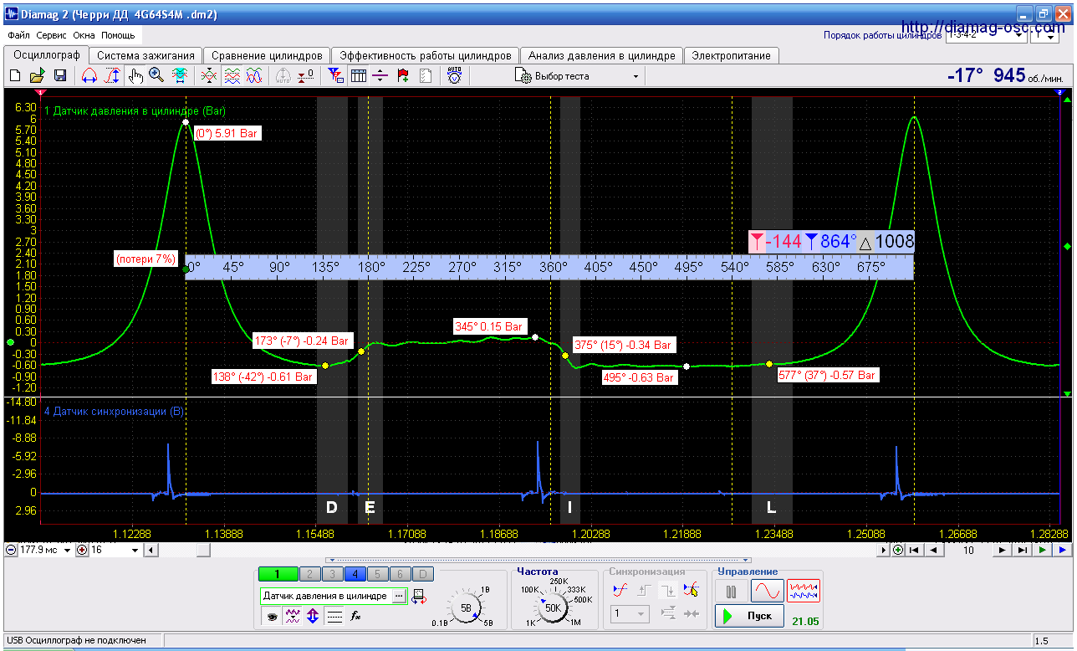Toggle channel 6 button
The image size is (1077, 651).
(402, 574)
